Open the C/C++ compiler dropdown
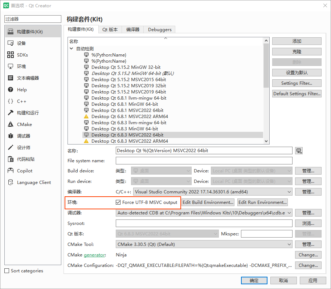331x289 pixels. pyautogui.click(x=213, y=192)
